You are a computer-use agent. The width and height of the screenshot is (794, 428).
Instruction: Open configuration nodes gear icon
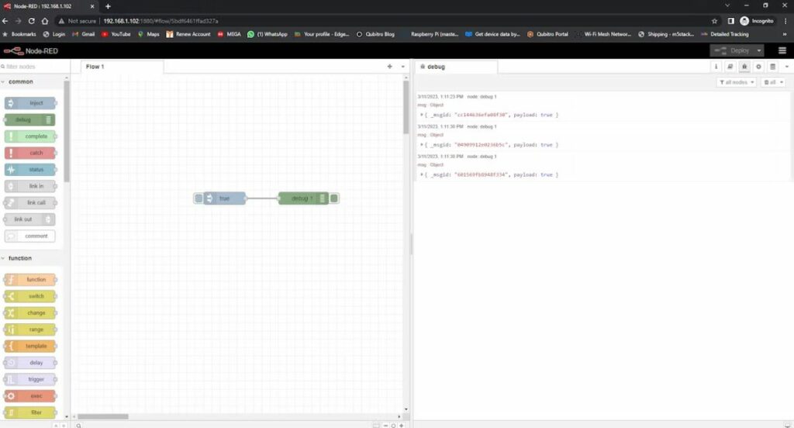click(758, 67)
